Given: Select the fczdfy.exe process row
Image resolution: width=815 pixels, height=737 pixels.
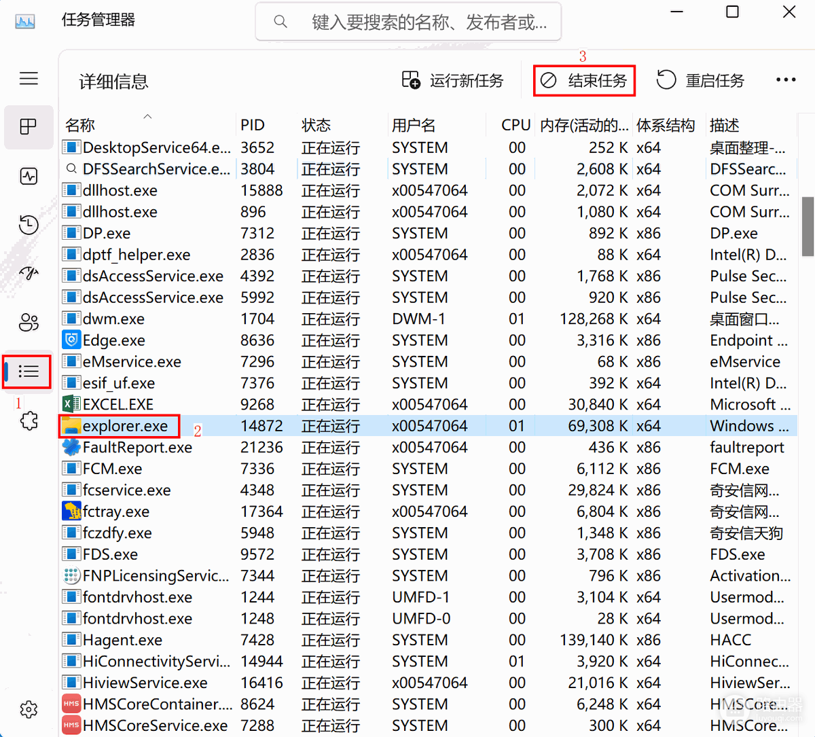Looking at the screenshot, I should click(428, 533).
